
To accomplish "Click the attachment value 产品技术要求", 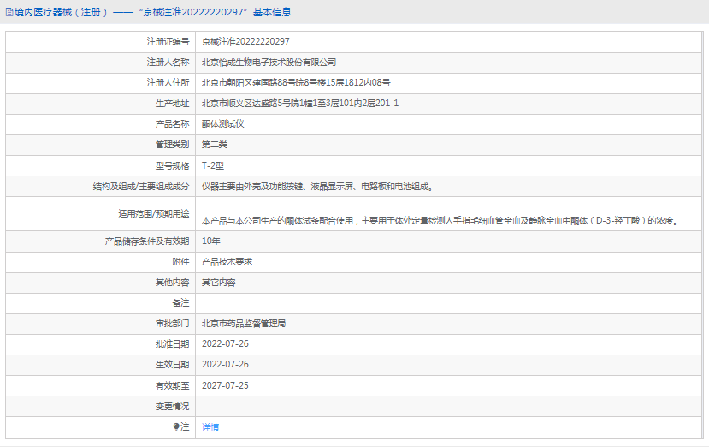I will coord(227,262).
